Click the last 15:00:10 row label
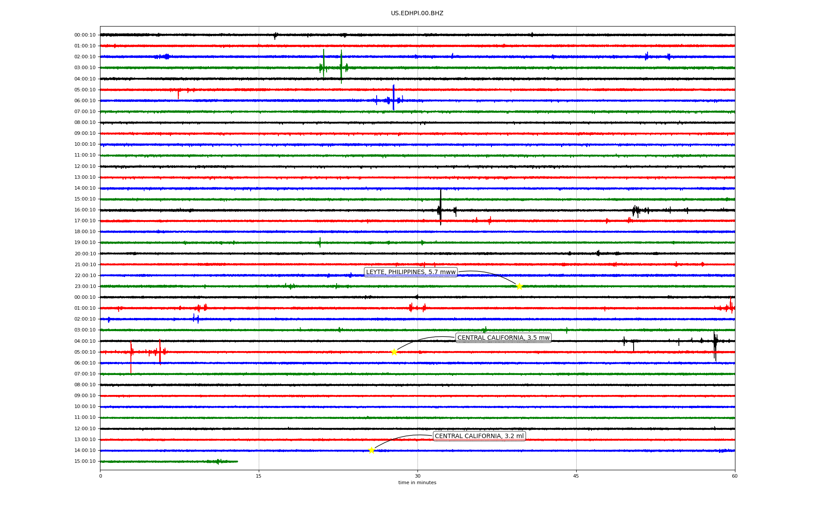 [x=85, y=462]
